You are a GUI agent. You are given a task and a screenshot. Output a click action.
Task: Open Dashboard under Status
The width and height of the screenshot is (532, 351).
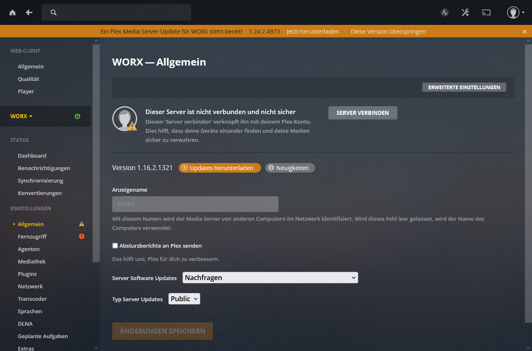(32, 156)
